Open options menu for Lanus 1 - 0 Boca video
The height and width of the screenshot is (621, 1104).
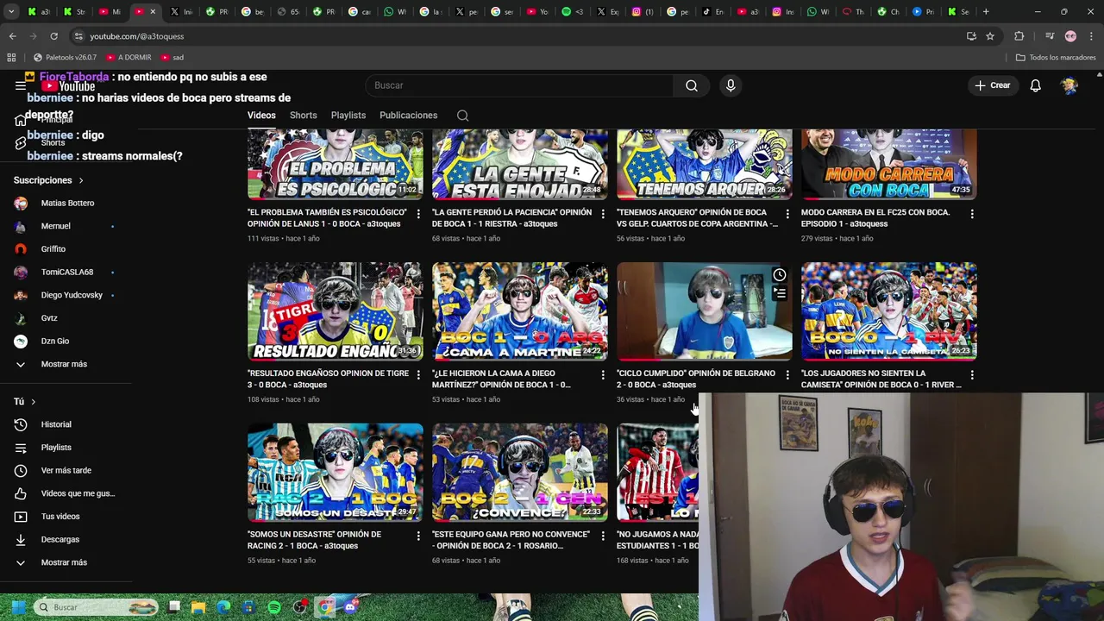[x=418, y=213]
